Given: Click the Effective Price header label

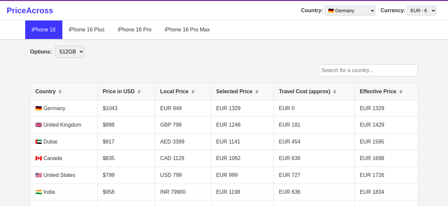Looking at the screenshot, I should click(x=378, y=92).
